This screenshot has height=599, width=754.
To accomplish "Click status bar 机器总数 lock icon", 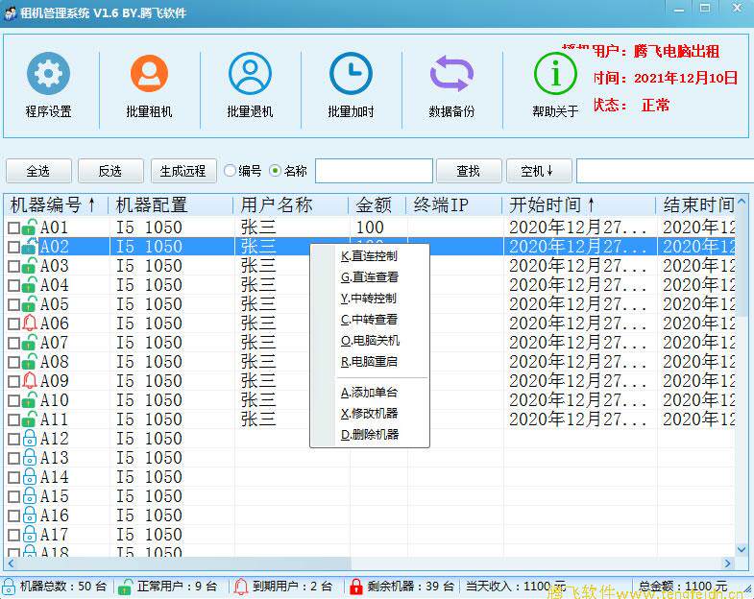I will [9, 587].
